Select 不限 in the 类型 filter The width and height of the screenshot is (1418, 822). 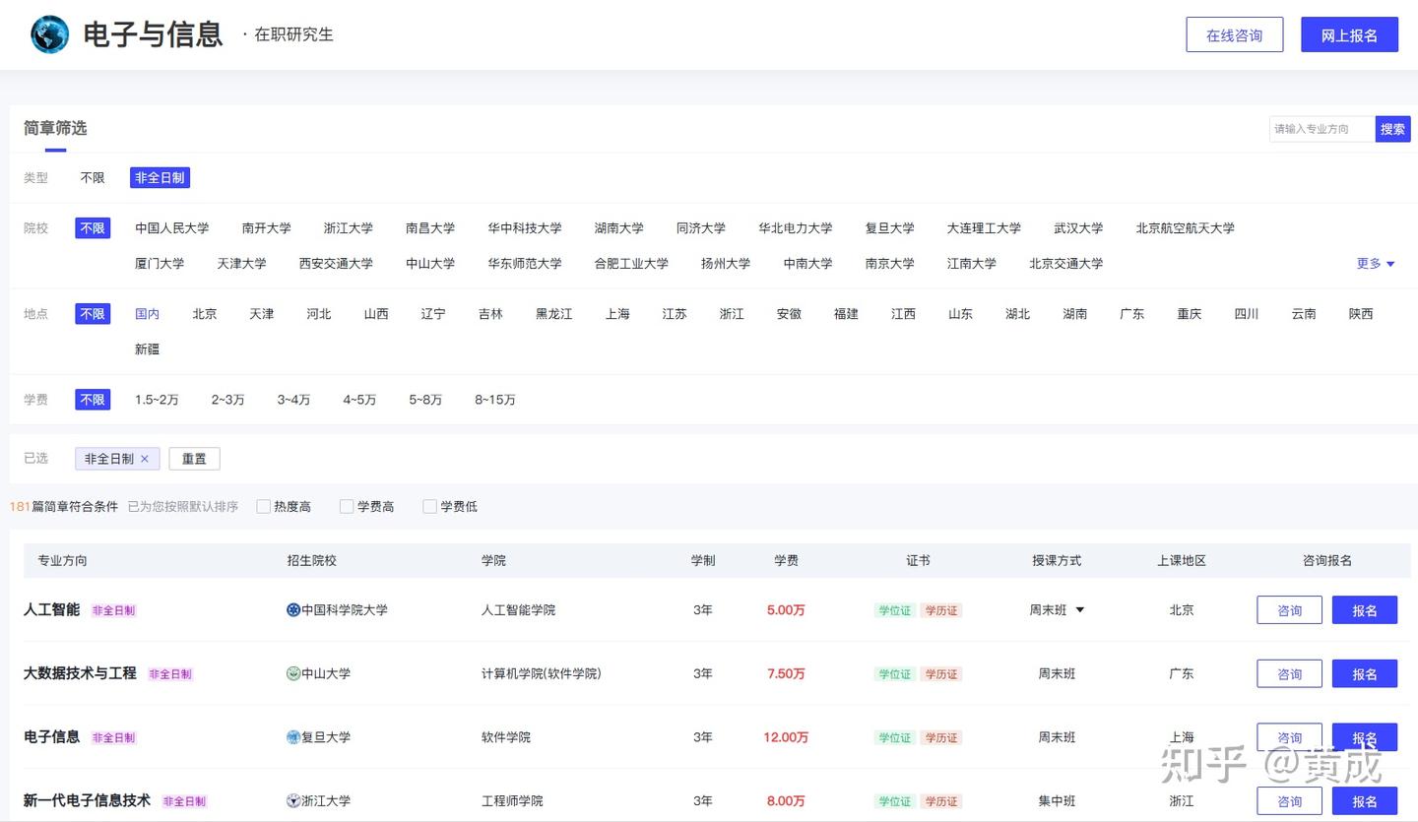[93, 178]
